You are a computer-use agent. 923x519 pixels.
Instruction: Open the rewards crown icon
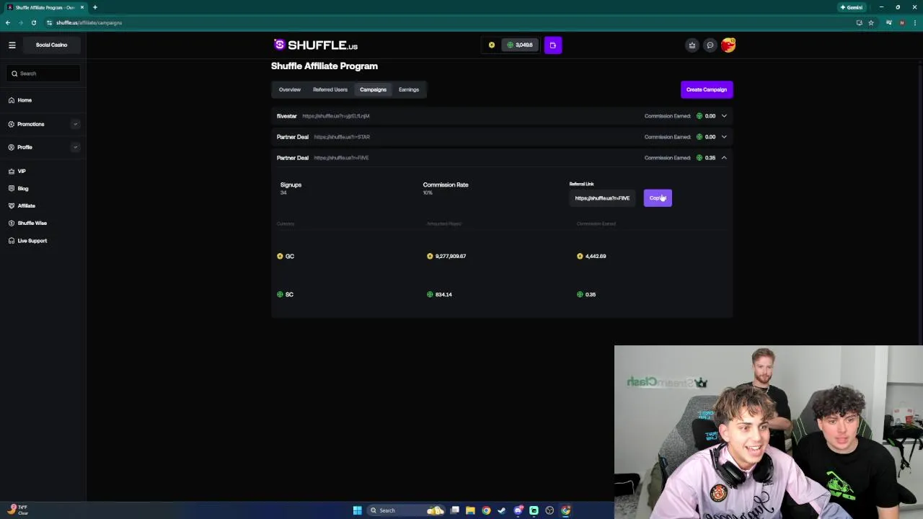click(692, 45)
